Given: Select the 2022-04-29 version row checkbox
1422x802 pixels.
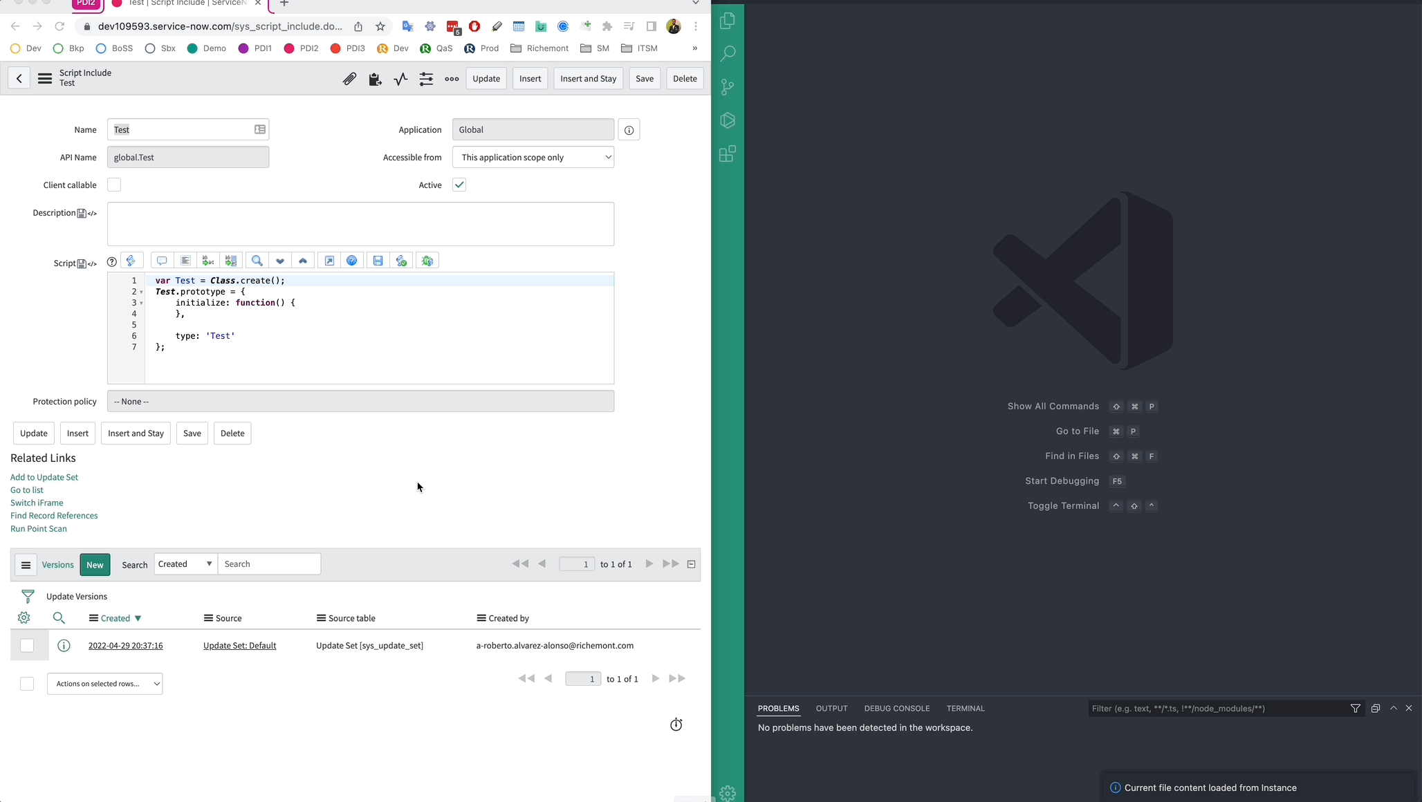Looking at the screenshot, I should click(27, 645).
